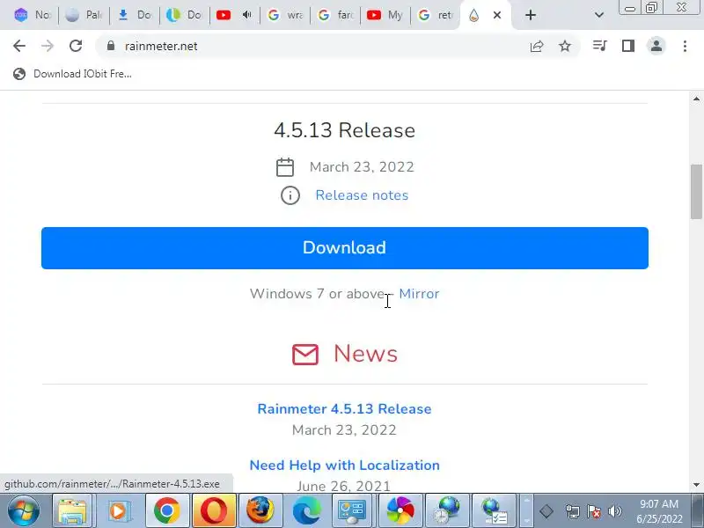Open the Windows Start menu
The width and height of the screenshot is (704, 528).
pos(24,510)
